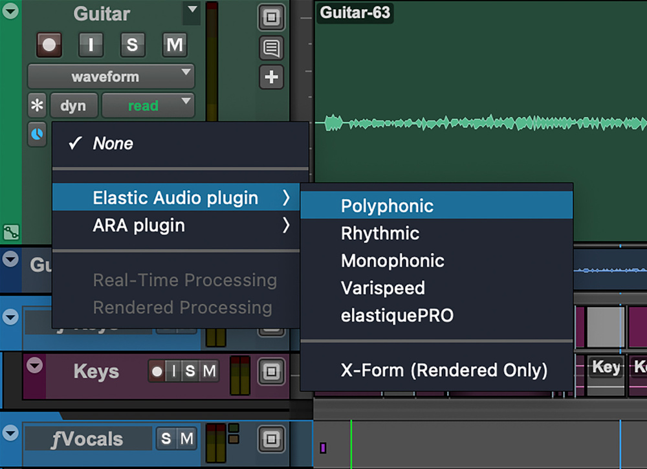Record-enable the Guitar track
The width and height of the screenshot is (647, 469).
click(49, 45)
